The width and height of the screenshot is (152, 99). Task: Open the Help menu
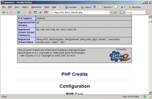[54, 7]
